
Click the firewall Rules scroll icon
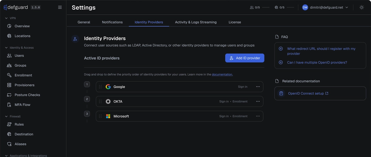[9, 124]
